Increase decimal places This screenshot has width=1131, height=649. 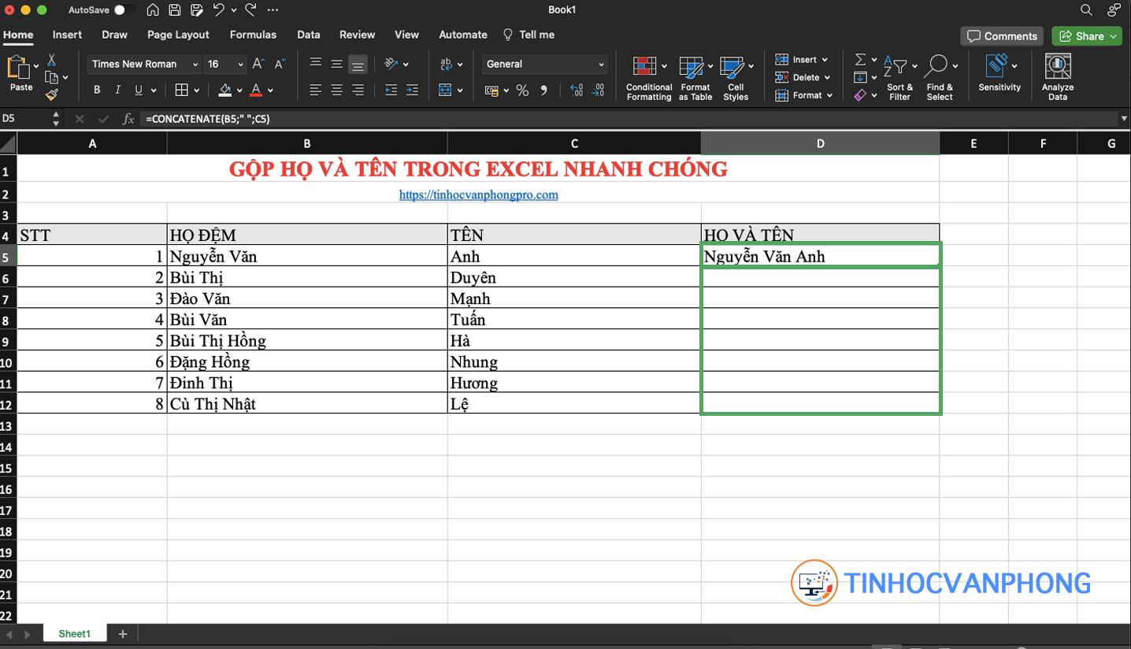coord(576,91)
